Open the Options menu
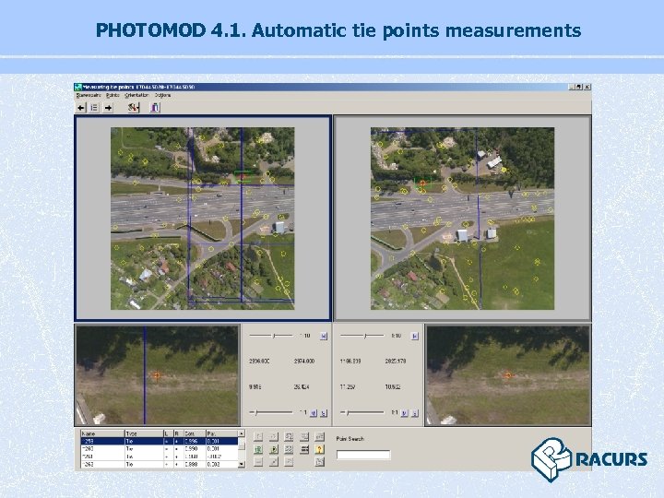 162,95
